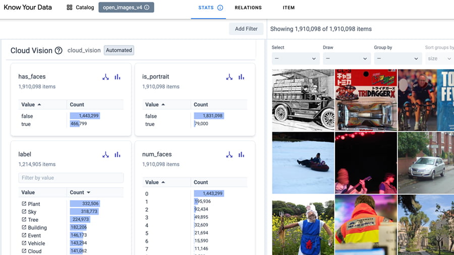The height and width of the screenshot is (255, 454).
Task: Click the 'true' bar in has_faces
Action: (75, 124)
